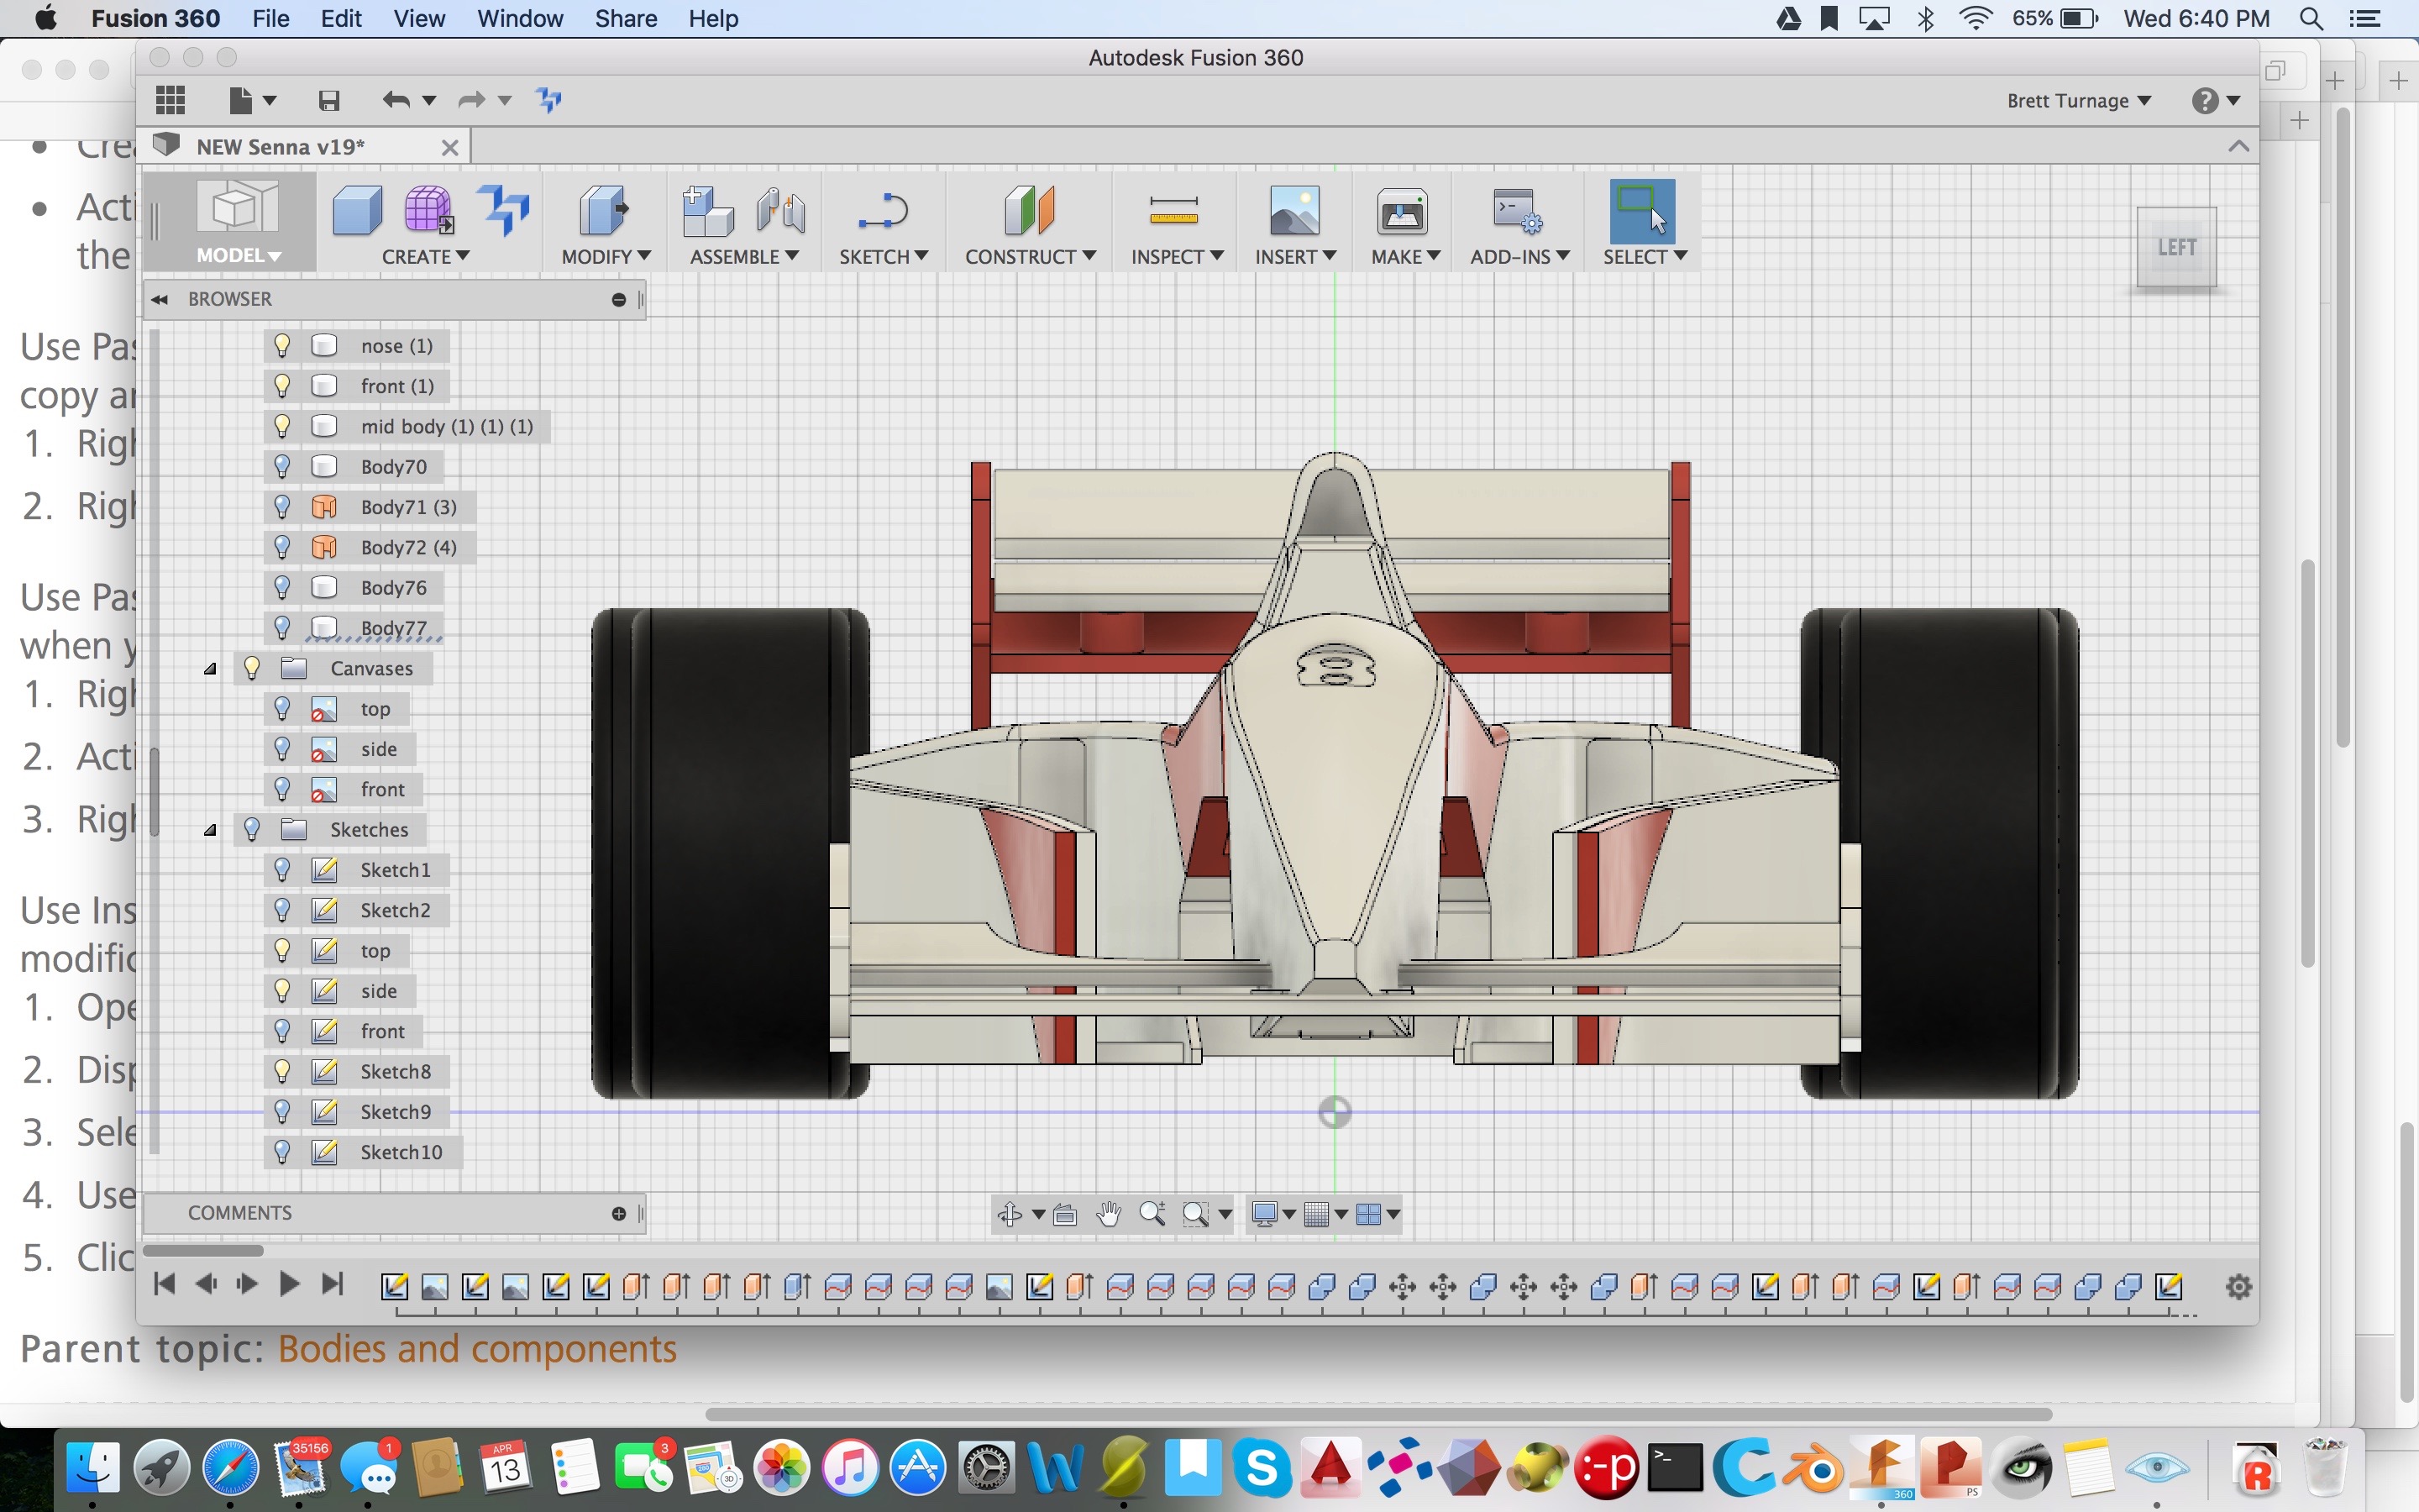Open the File menu
This screenshot has height=1512, width=2419.
[271, 18]
